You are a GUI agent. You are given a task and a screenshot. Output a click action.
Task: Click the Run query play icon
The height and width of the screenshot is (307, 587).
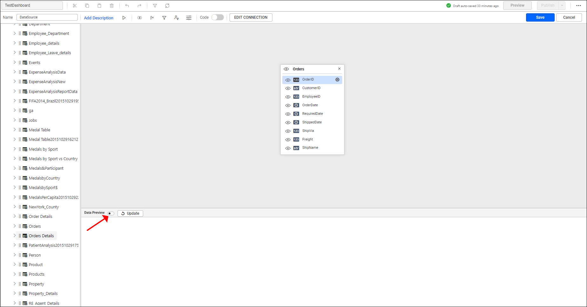click(x=124, y=18)
